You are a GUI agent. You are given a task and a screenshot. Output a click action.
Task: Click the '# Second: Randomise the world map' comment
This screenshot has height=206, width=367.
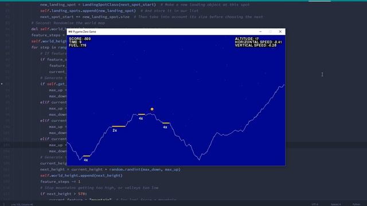click(68, 23)
